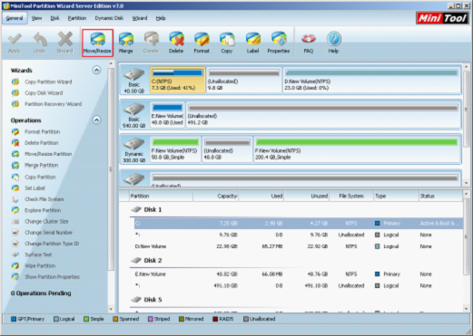The width and height of the screenshot is (473, 336).
Task: Select the C:(NTFS) 7.3 GB partition block
Action: tap(177, 80)
